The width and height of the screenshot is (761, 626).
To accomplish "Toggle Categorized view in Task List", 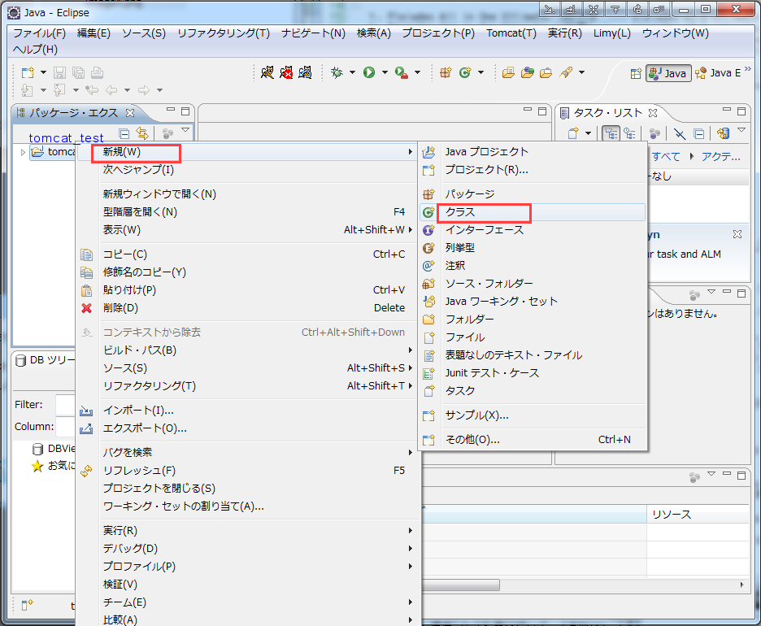I will (x=610, y=134).
